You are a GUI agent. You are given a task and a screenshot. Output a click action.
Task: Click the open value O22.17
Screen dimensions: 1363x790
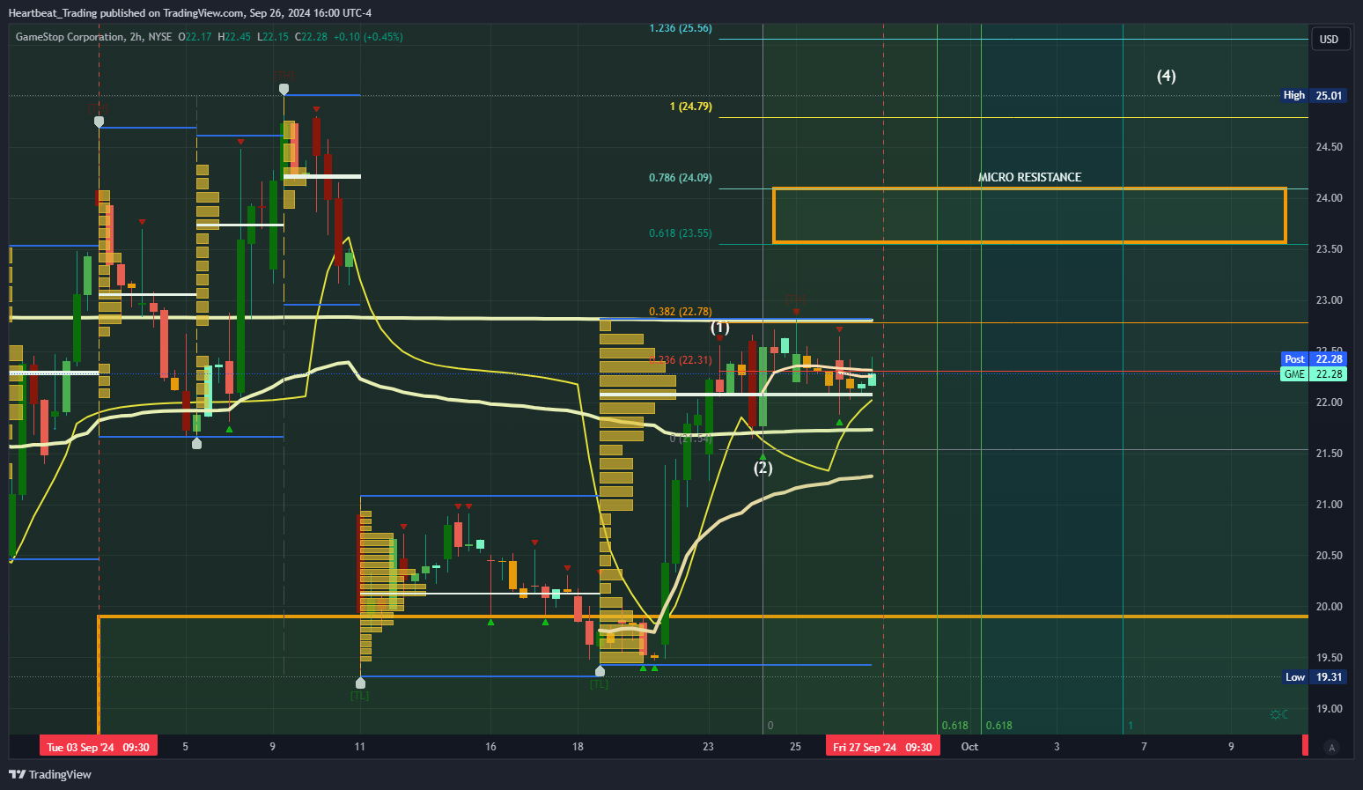(195, 37)
